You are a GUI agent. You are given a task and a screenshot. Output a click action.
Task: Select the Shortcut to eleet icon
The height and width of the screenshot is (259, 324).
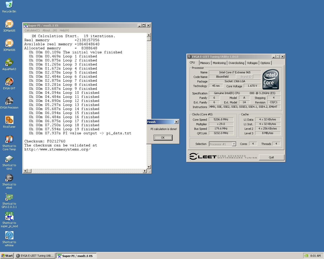coord(9,182)
